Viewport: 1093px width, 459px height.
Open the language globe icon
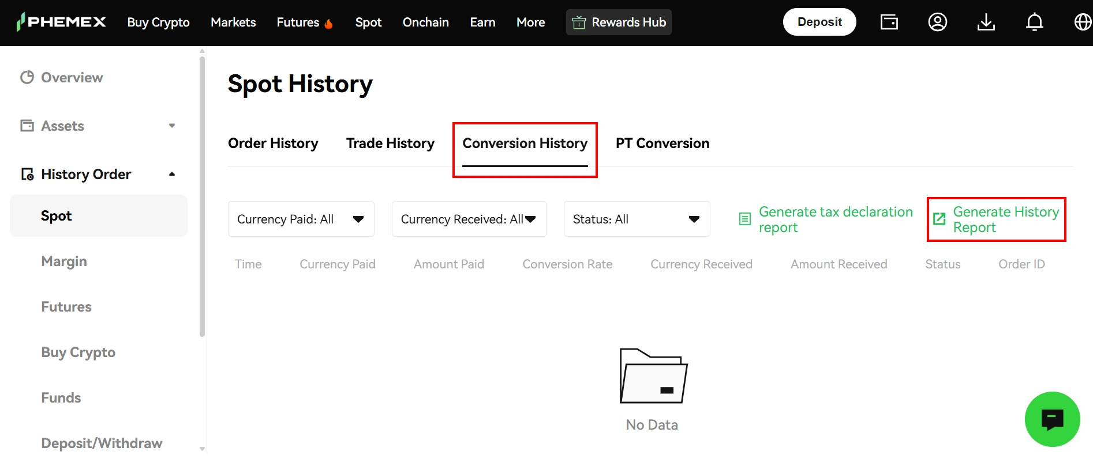tap(1083, 22)
